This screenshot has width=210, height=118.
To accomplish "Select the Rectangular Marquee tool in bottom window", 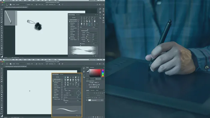I will pyautogui.click(x=1, y=71).
